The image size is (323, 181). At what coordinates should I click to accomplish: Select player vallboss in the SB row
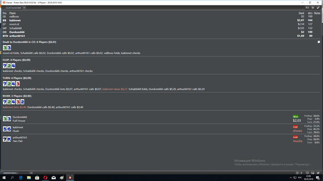(14, 17)
